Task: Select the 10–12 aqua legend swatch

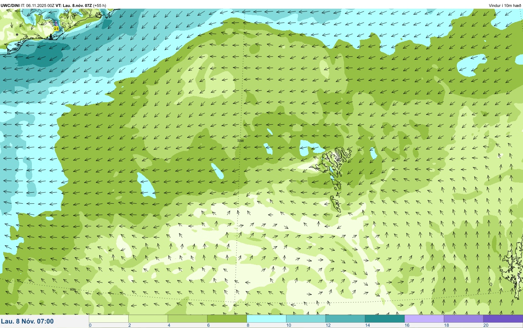Action: (306, 319)
